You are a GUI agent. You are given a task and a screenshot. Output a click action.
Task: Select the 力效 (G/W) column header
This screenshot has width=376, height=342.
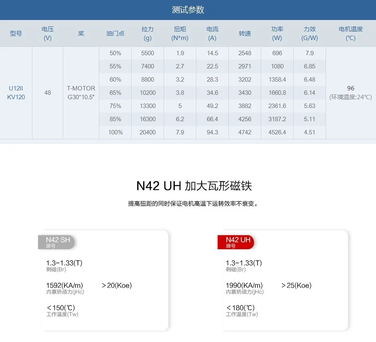click(x=310, y=33)
